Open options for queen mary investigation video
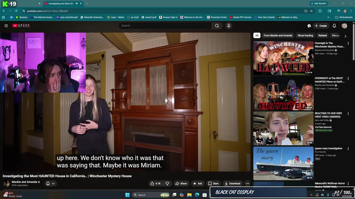Image resolution: width=355 pixels, height=199 pixels. pyautogui.click(x=348, y=149)
